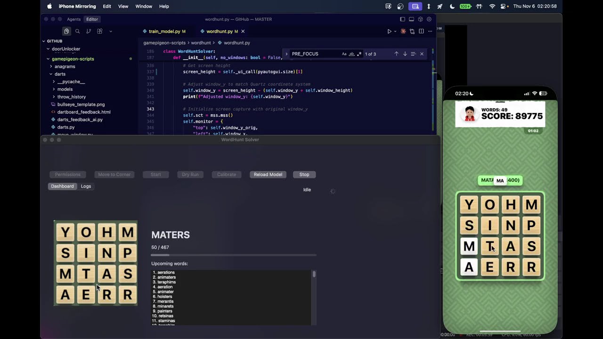Close the wordhunt.py tab
603x339 pixels.
point(243,31)
